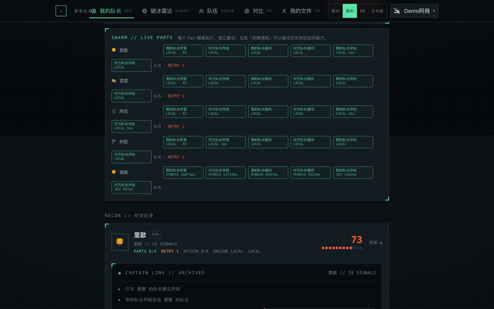Click 我的队长作答 HYBRID 16875ms chip
The image size is (494, 309).
click(183, 172)
